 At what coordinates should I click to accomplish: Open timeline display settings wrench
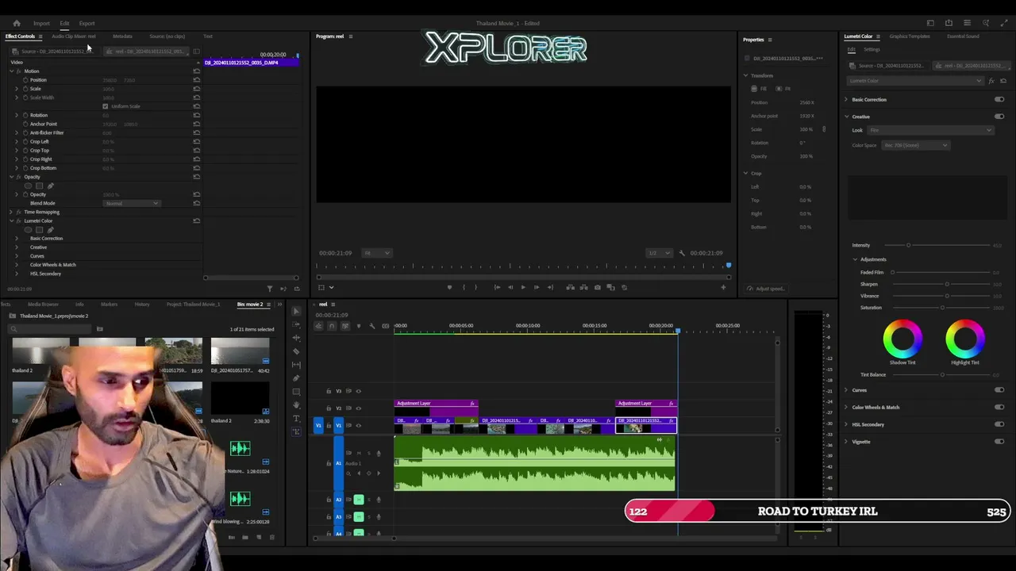click(x=372, y=326)
